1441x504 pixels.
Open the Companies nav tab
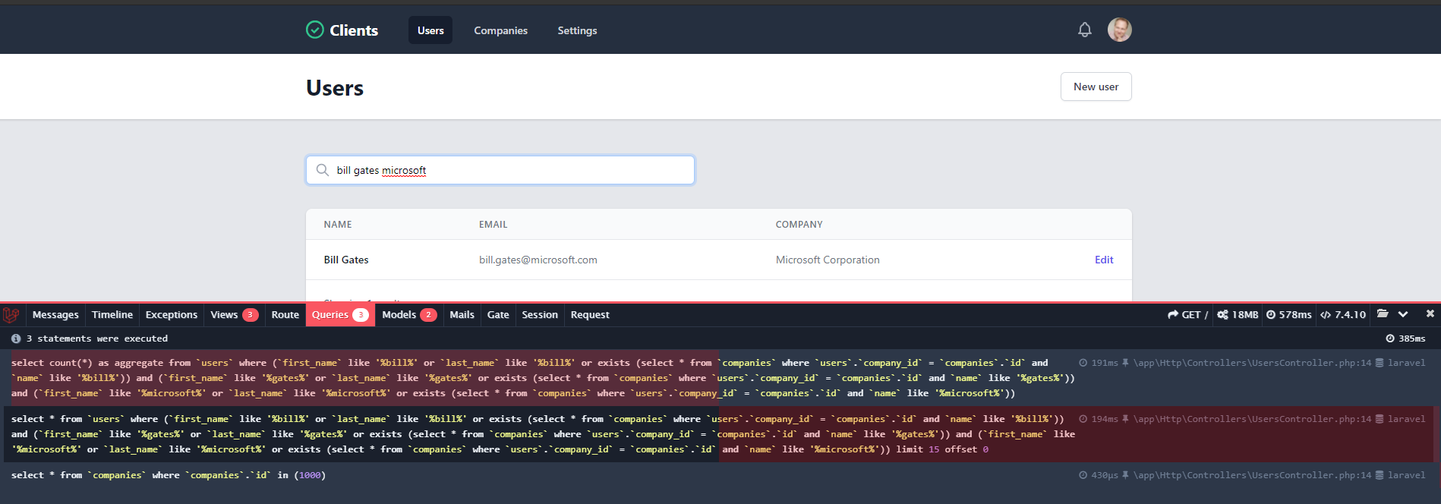(500, 30)
